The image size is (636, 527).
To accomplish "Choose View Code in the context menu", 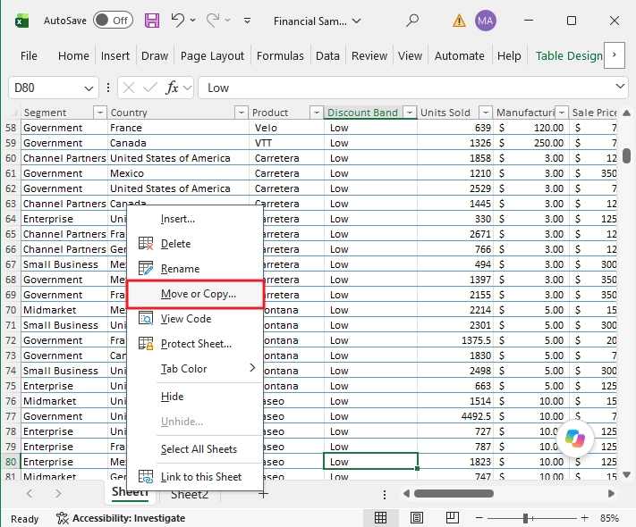I will (x=196, y=319).
